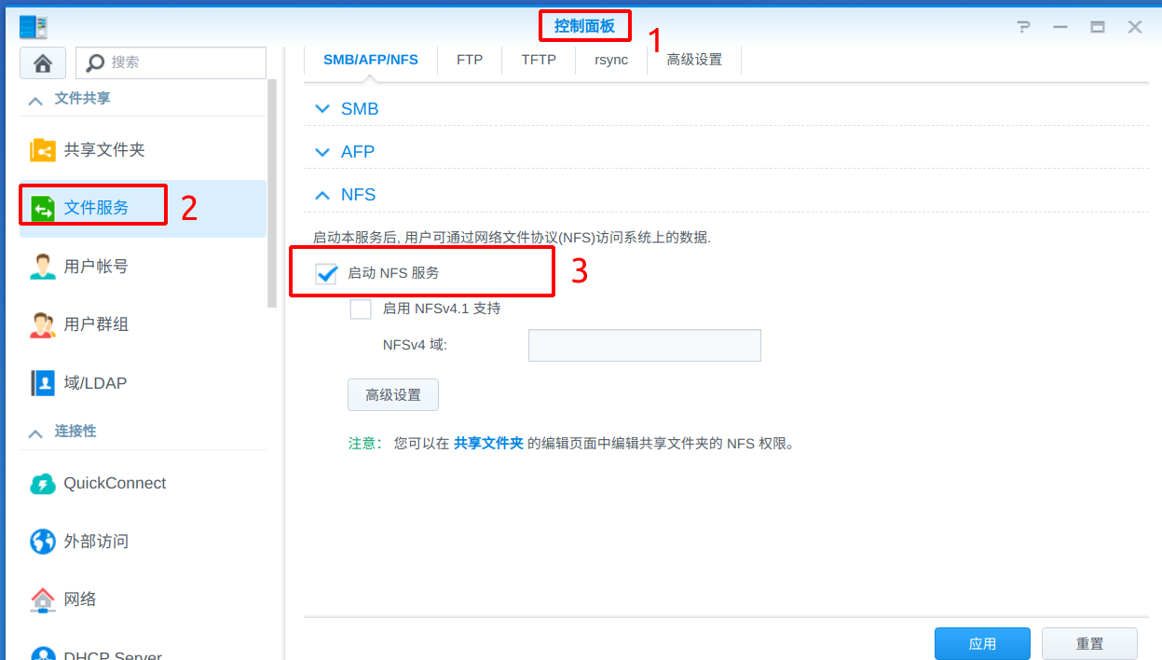Open External Access (外部访问) globe icon
The height and width of the screenshot is (660, 1162).
43,541
